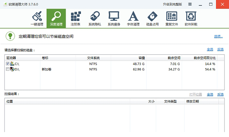Click the 62.96 G capacity cell
The width and height of the screenshot is (229, 137).
(x=139, y=69)
